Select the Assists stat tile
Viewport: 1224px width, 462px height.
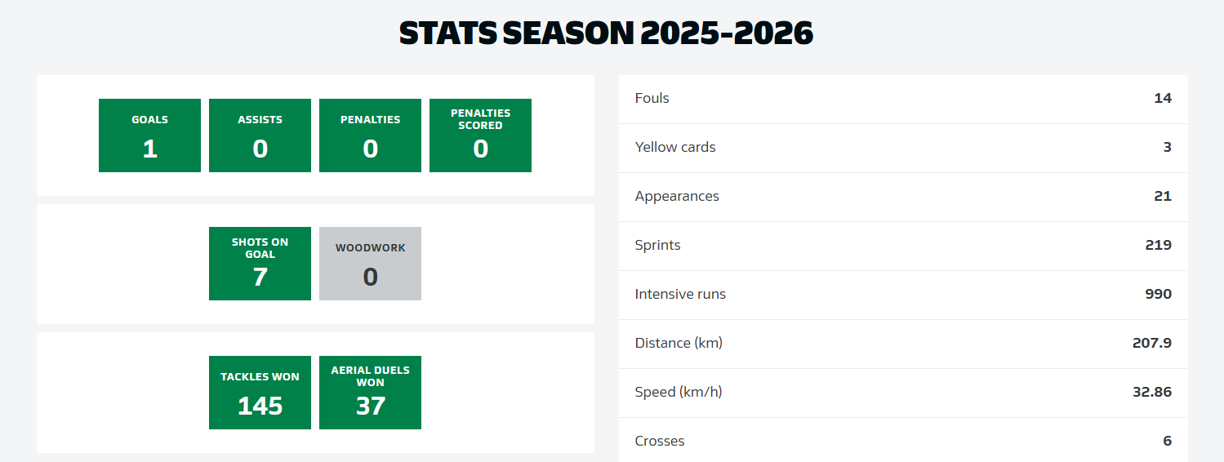point(260,135)
